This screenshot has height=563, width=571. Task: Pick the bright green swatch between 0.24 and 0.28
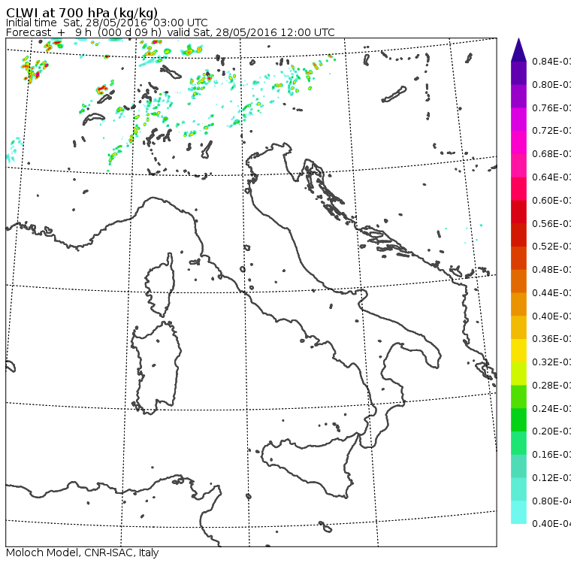(x=518, y=396)
